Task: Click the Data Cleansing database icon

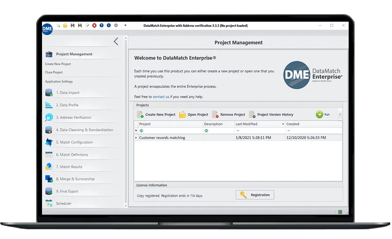Action: click(49, 130)
